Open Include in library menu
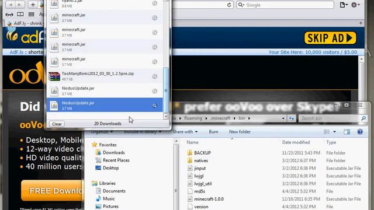374x210 pixels. 143,132
